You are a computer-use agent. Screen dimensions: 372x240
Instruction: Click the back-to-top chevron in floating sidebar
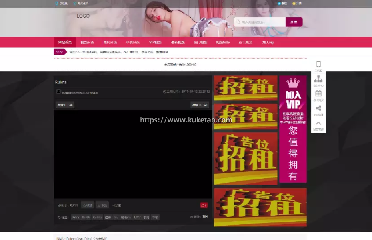point(318,123)
